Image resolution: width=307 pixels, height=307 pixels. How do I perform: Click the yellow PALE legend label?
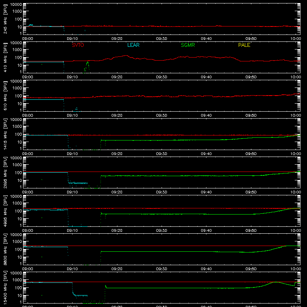[x=244, y=45]
